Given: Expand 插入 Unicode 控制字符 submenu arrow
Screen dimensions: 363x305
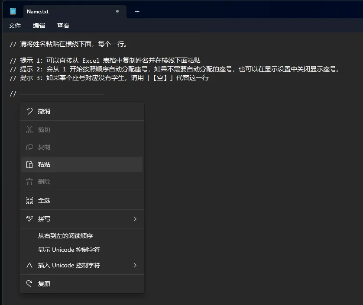Looking at the screenshot, I should coord(135,265).
